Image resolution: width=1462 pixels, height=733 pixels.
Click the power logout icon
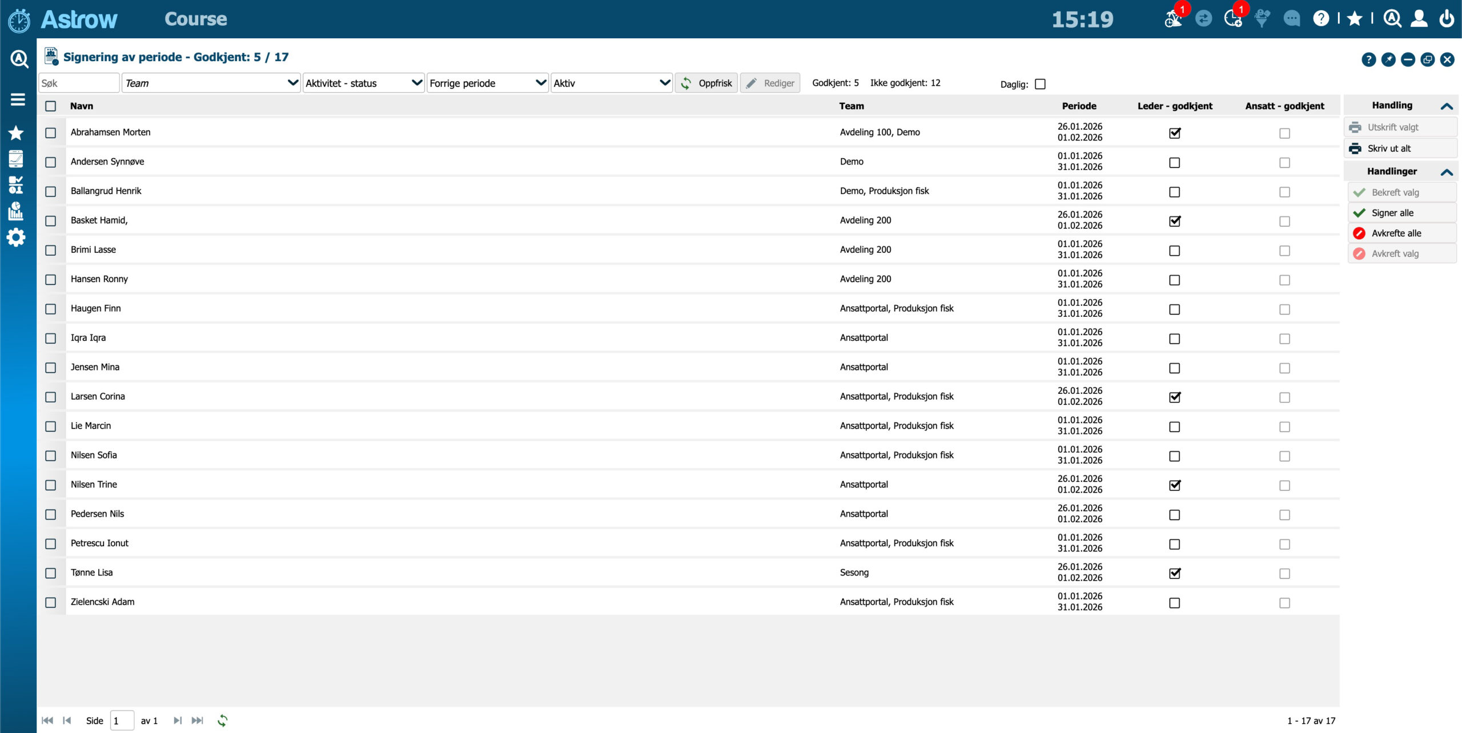[1447, 19]
